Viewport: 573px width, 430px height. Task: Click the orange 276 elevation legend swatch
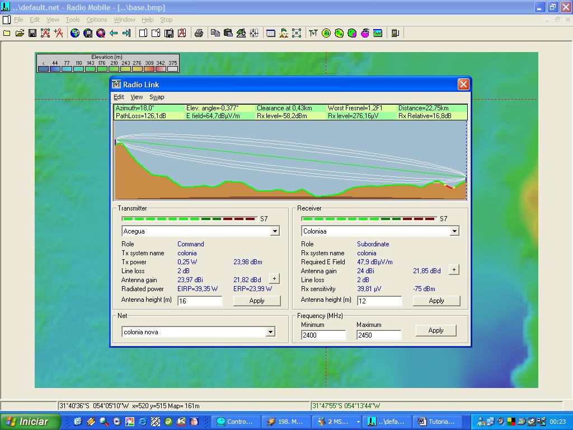(137, 69)
